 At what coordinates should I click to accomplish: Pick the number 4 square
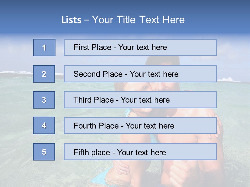(x=44, y=125)
